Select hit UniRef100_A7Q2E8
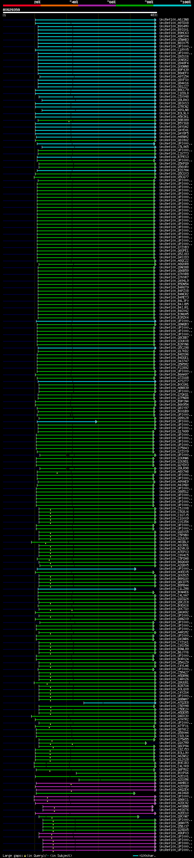The width and height of the screenshot is (194, 858). pos(174,702)
